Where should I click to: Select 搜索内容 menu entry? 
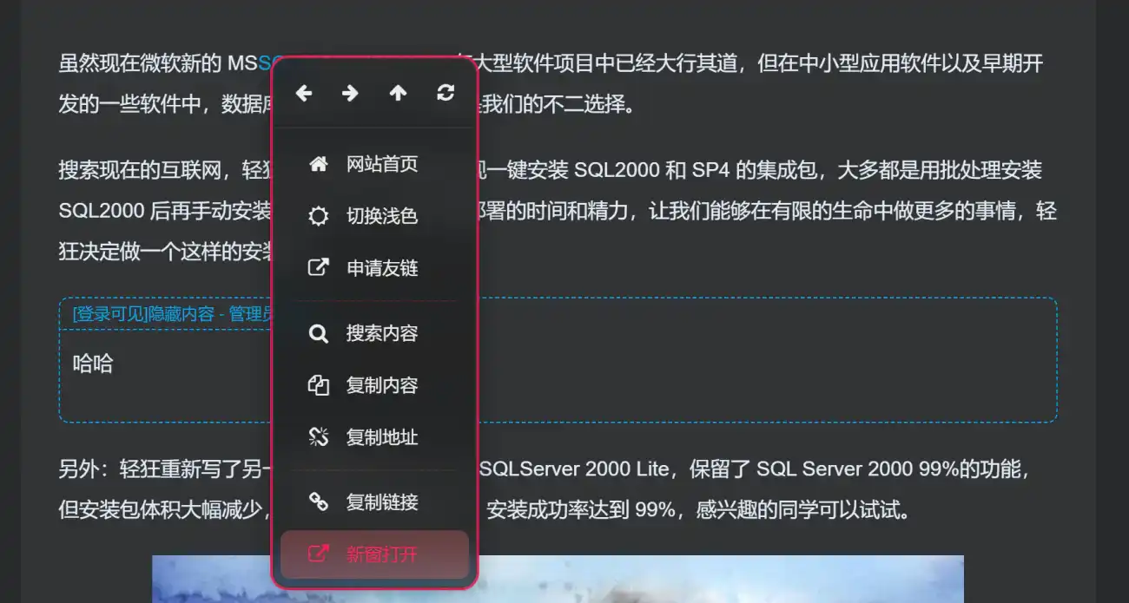coord(374,333)
